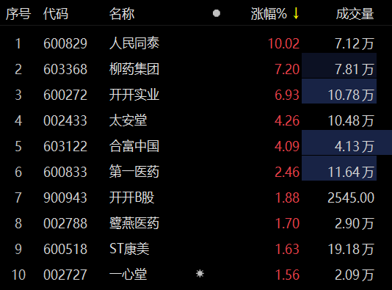Click the 代码 column header
The height and width of the screenshot is (290, 392).
pos(56,14)
